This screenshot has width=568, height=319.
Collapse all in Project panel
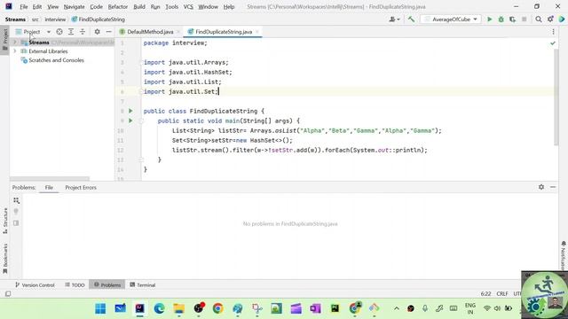coord(83,32)
